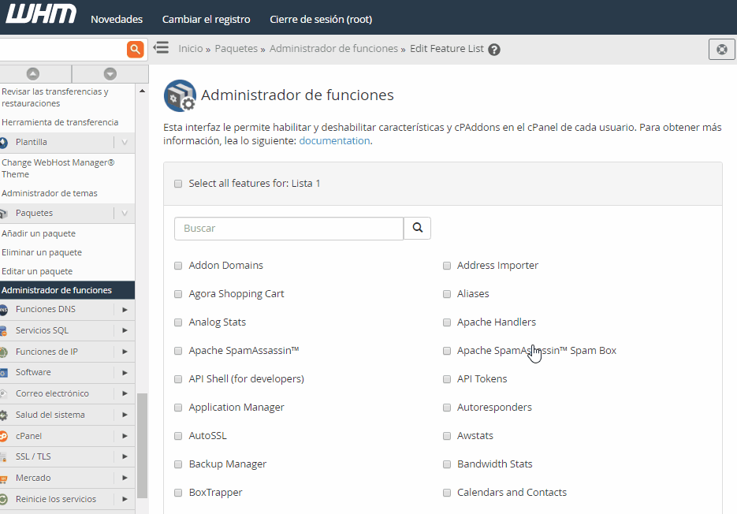Expand the Servicios SQL arrow
Image resolution: width=737 pixels, height=514 pixels.
[125, 330]
